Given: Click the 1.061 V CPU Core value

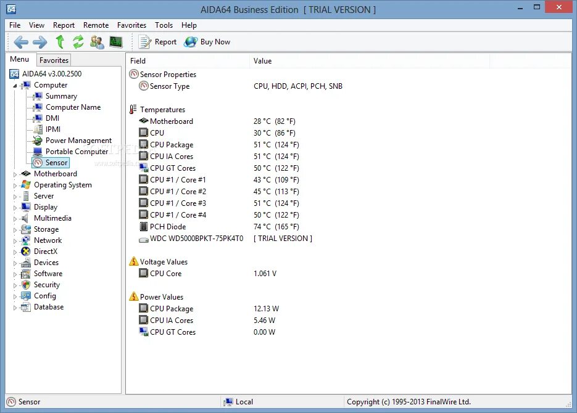Looking at the screenshot, I should [265, 273].
